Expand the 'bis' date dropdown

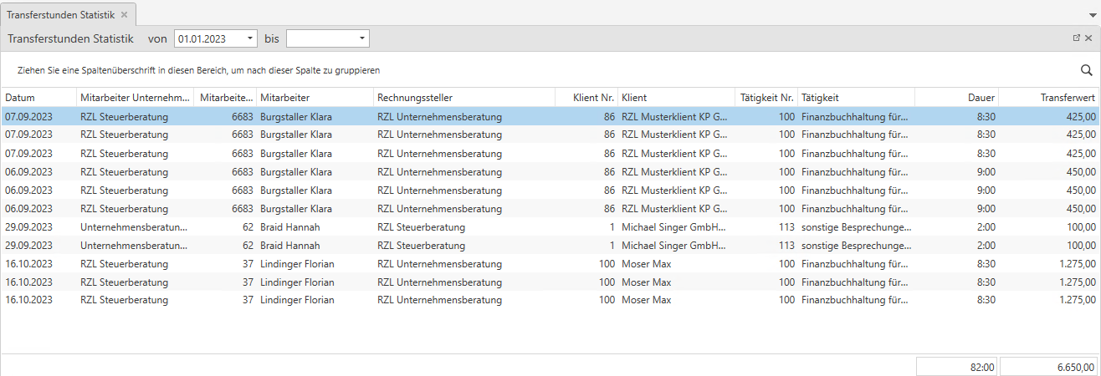tap(361, 38)
